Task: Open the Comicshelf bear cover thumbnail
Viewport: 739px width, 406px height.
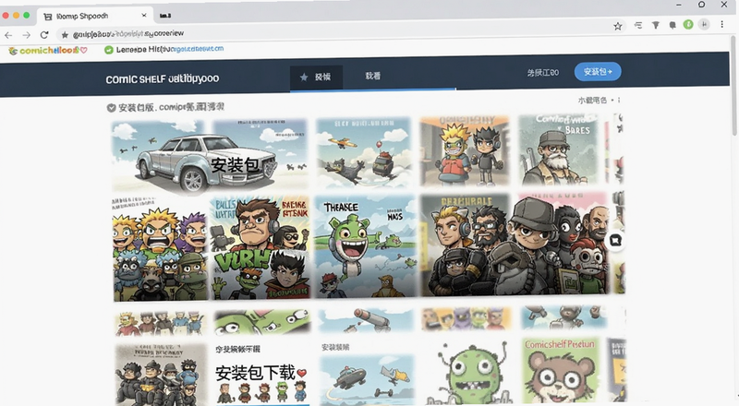Action: tap(561, 369)
